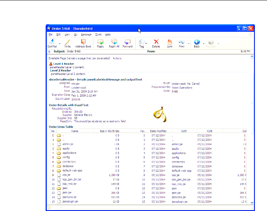Click the supplier value General Electric

[x=83, y=115]
